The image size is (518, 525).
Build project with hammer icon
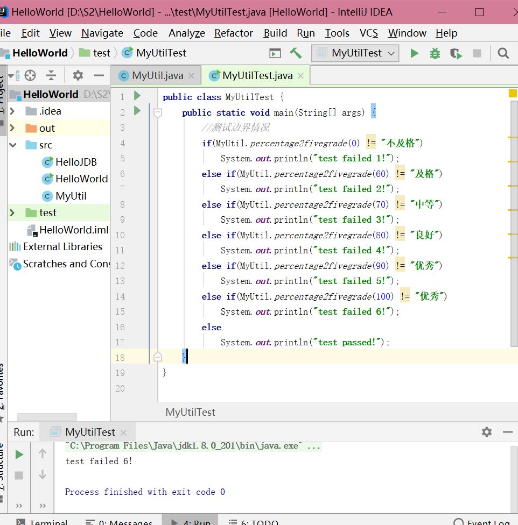(296, 53)
